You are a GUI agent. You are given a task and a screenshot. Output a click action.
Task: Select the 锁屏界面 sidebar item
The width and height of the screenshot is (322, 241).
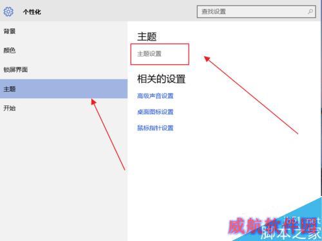tap(64, 69)
